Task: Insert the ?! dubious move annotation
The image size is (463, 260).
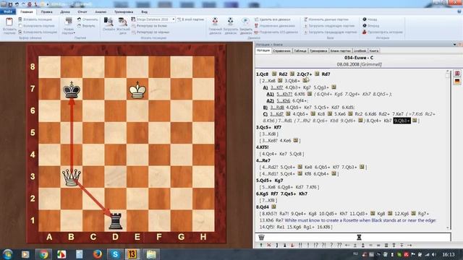Action: tap(324, 245)
